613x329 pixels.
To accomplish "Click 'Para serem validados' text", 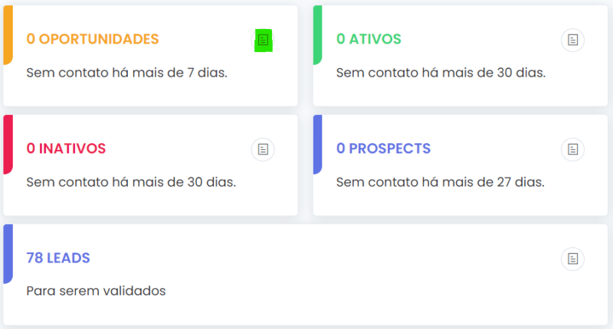I will (96, 292).
